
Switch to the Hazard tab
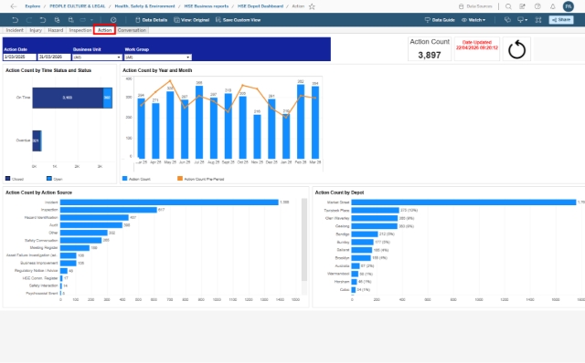click(x=55, y=30)
